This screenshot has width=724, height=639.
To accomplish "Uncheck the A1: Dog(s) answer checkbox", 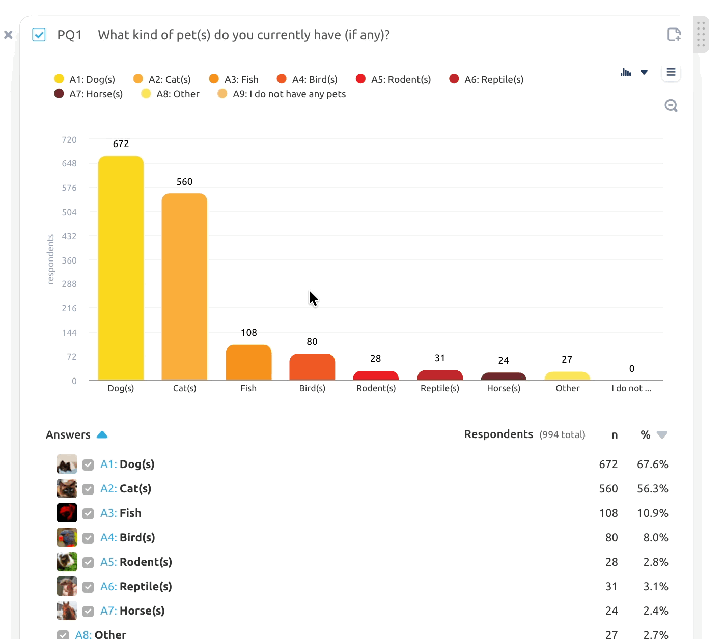I will (x=88, y=464).
